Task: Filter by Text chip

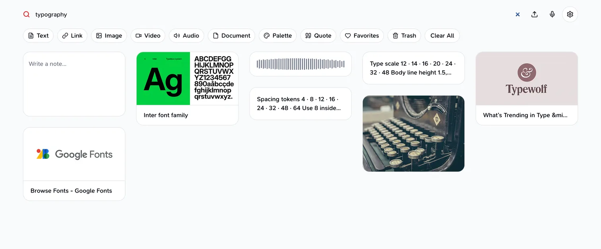Action: tap(38, 36)
